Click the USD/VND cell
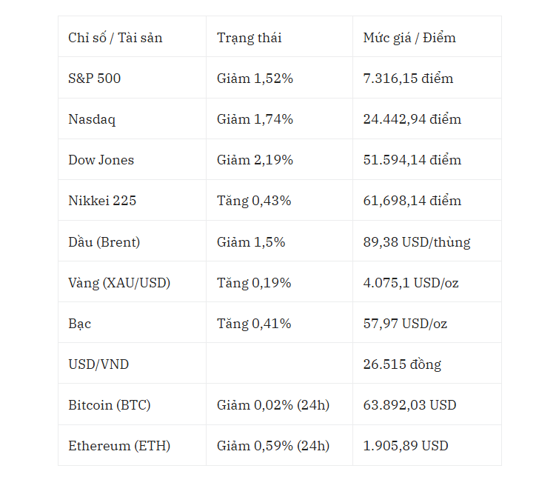Image resolution: width=559 pixels, height=477 pixels. (x=98, y=364)
